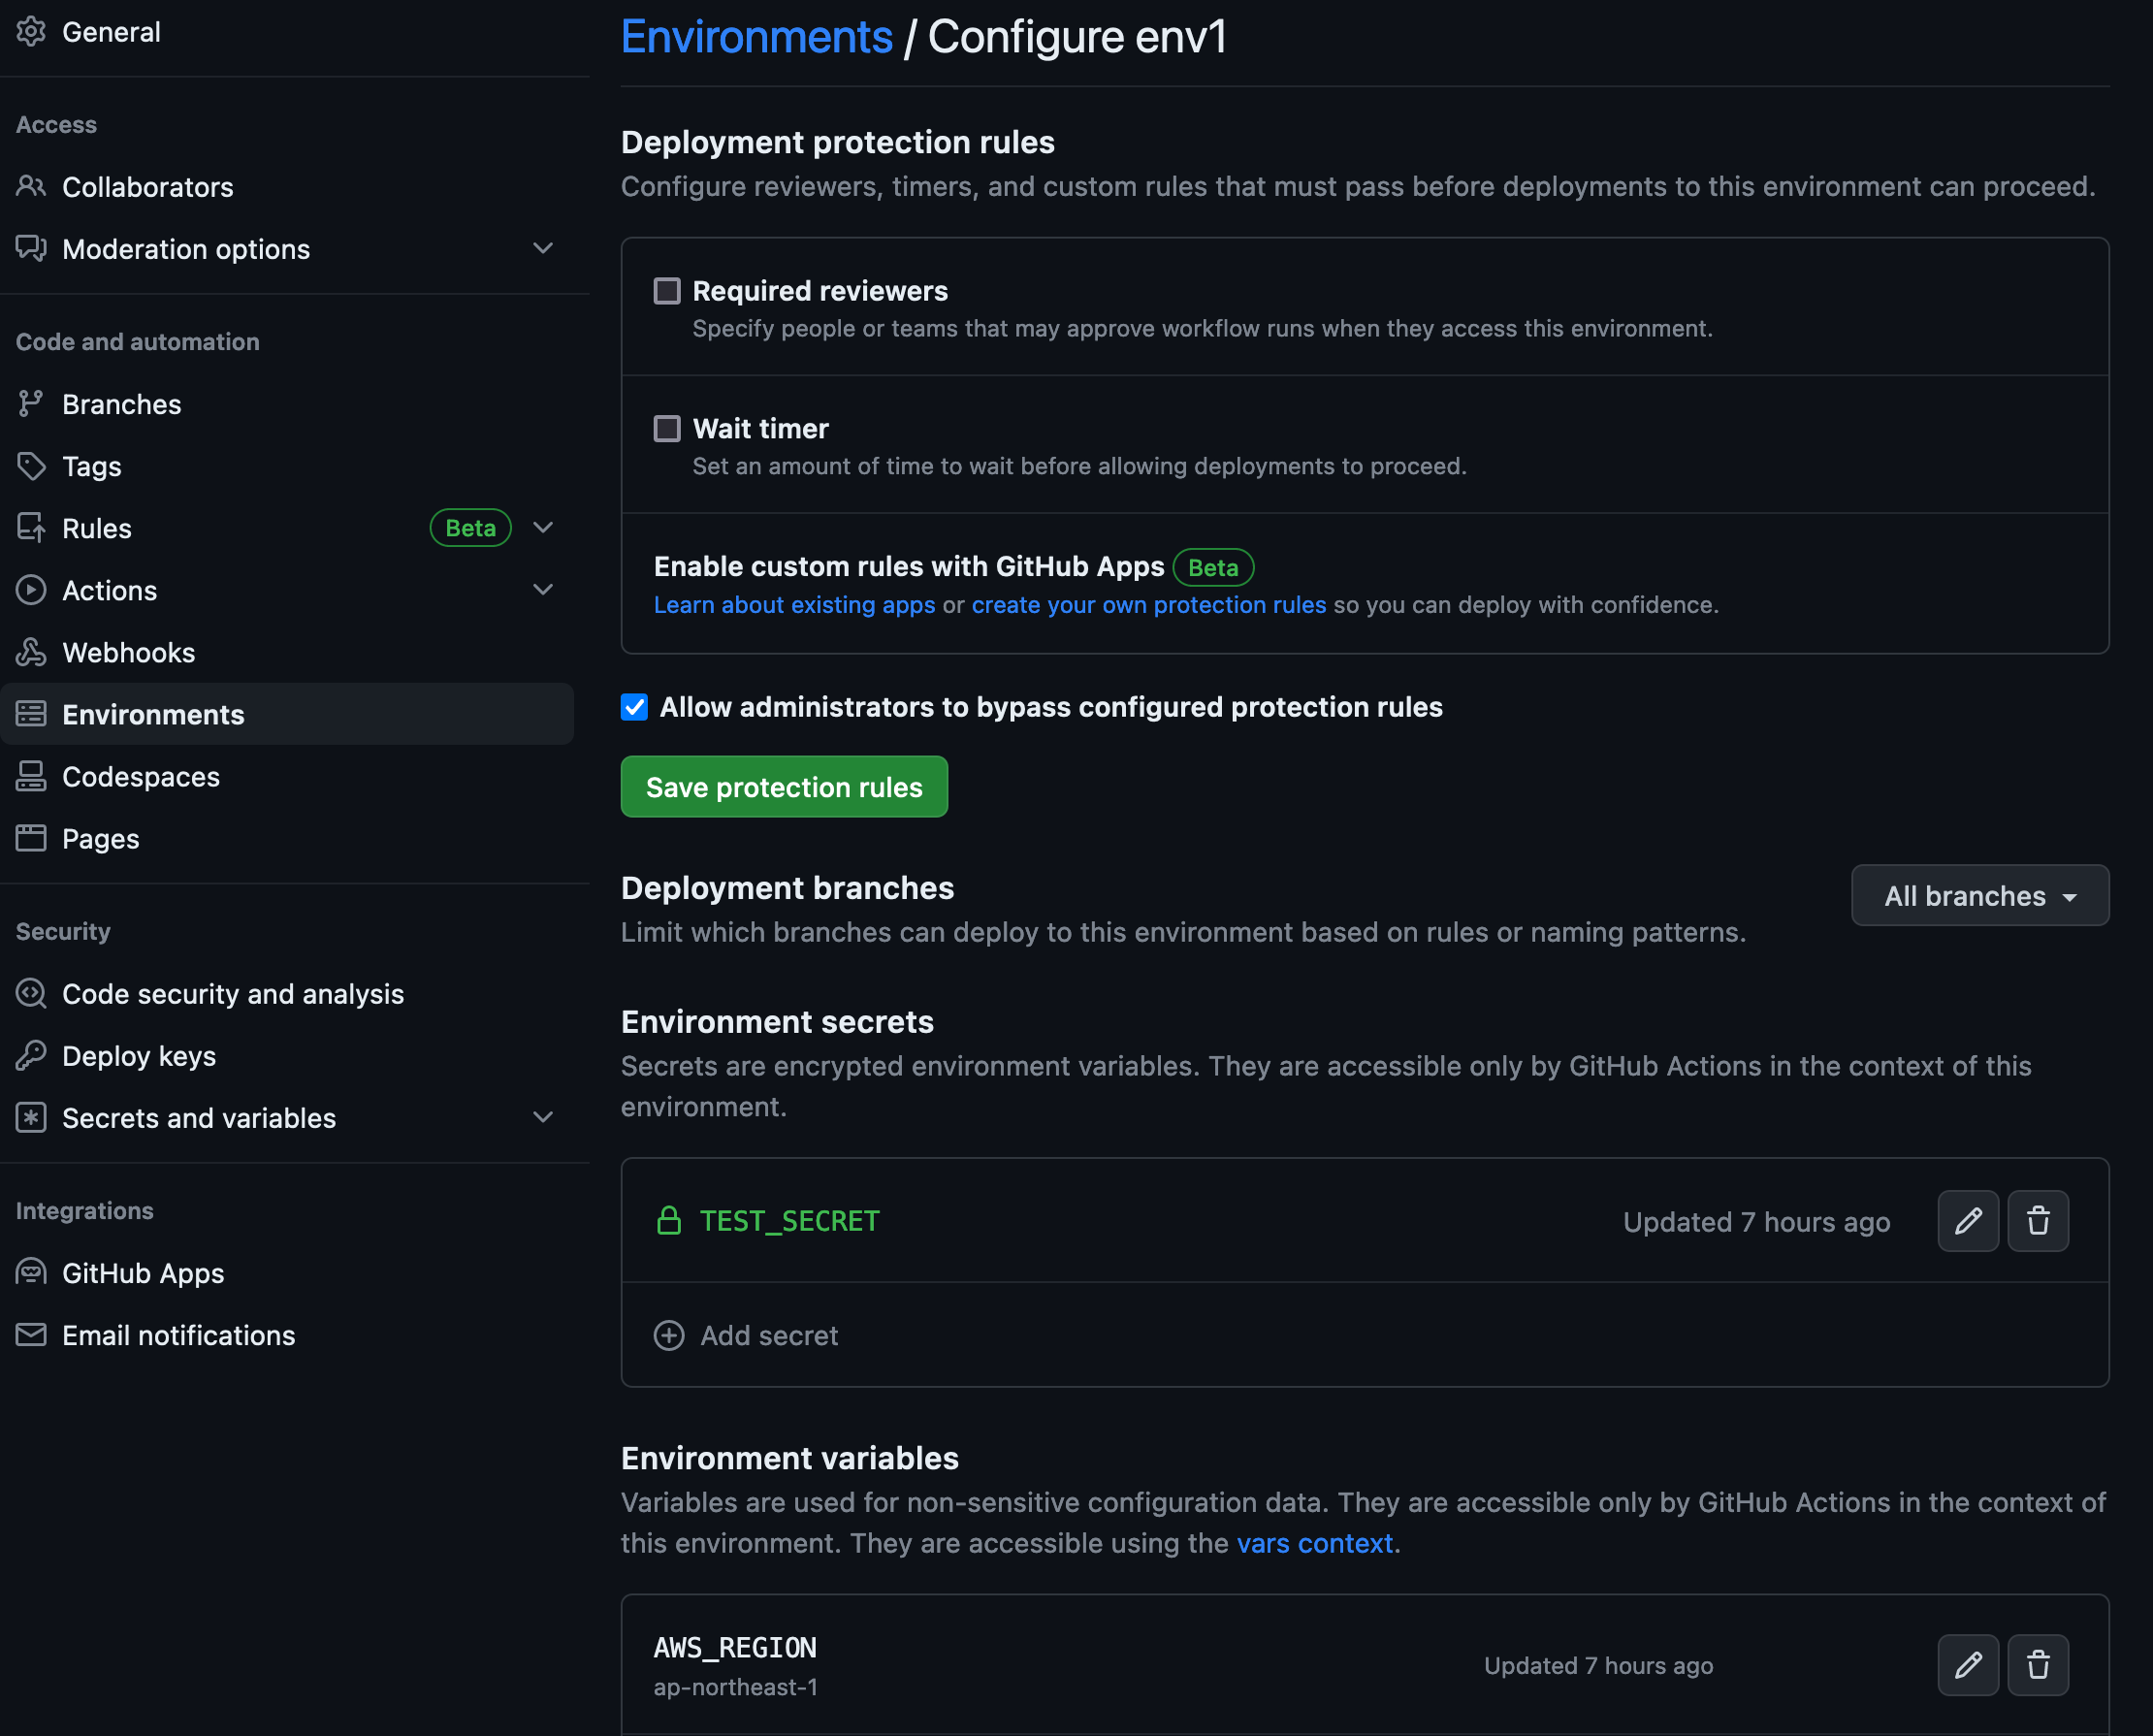Check the Wait timer option
Screen dimensions: 2153x1736
click(667, 429)
